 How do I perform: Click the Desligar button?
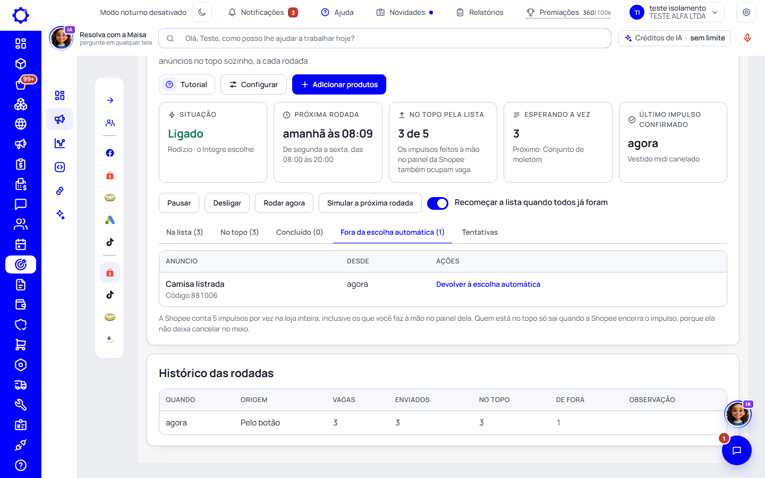click(227, 203)
